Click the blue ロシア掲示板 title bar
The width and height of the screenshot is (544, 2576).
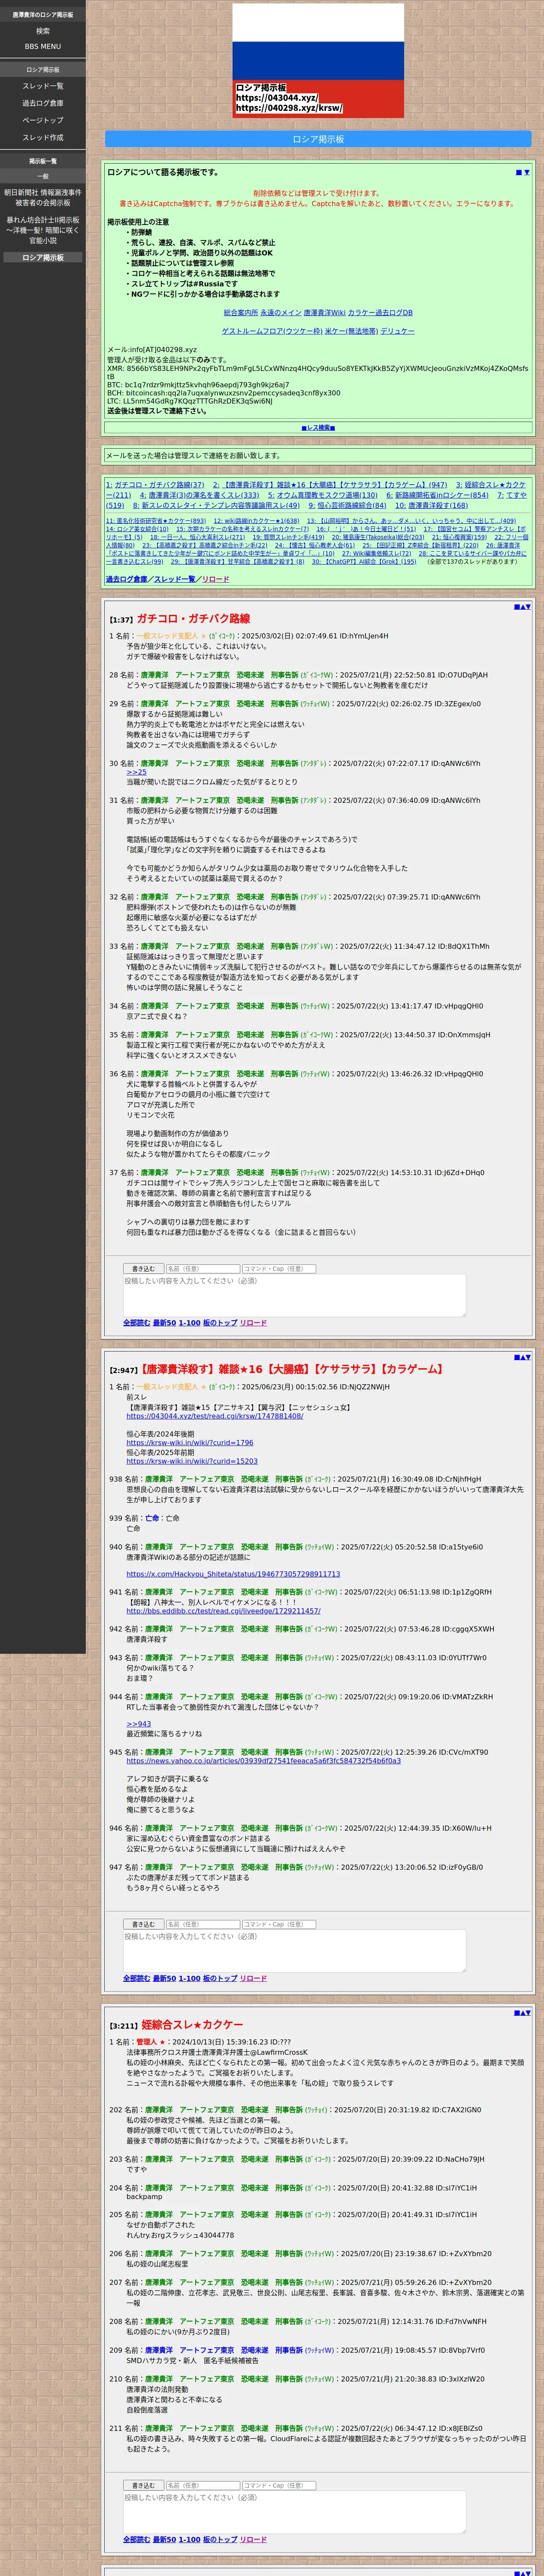[x=318, y=139]
